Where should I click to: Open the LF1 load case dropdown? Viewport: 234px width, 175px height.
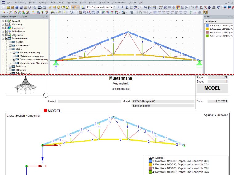[x=115, y=7]
